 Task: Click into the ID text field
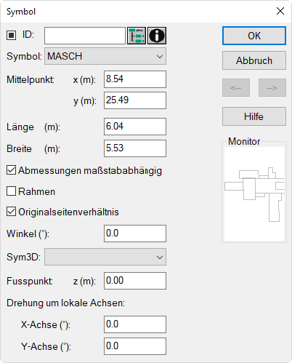point(85,36)
